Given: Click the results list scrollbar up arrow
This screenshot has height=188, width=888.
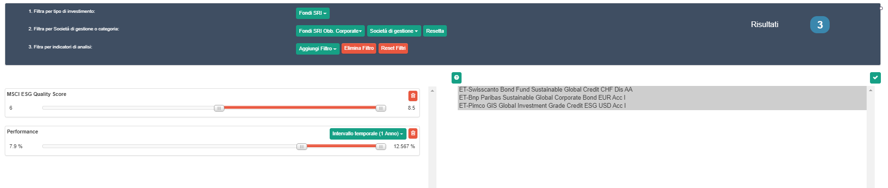Looking at the screenshot, I should click(x=870, y=90).
